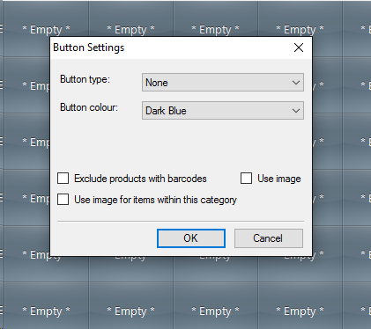Image resolution: width=371 pixels, height=329 pixels.
Task: Click the Button colour label text
Action: (89, 107)
